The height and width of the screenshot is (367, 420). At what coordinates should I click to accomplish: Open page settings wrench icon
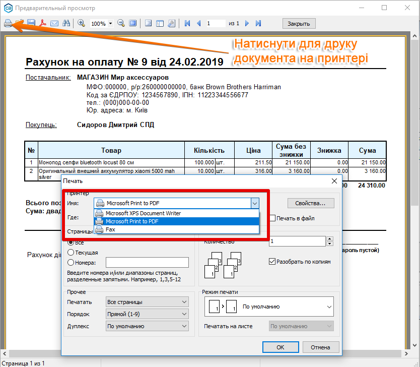tap(171, 23)
